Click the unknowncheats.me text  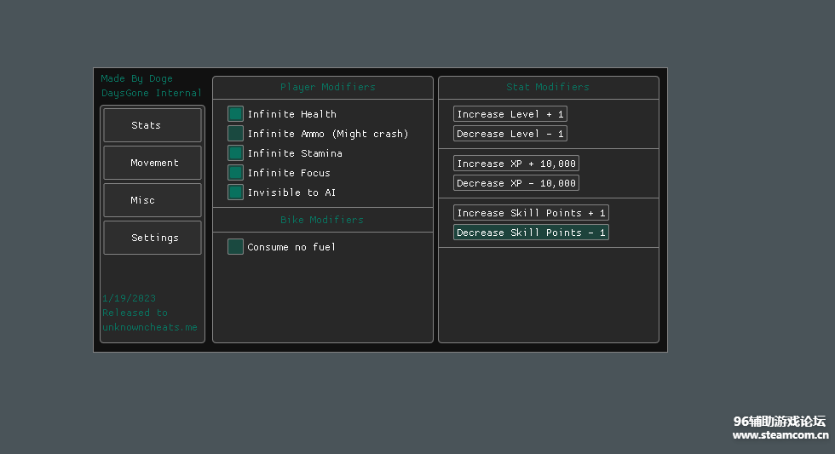tap(150, 327)
